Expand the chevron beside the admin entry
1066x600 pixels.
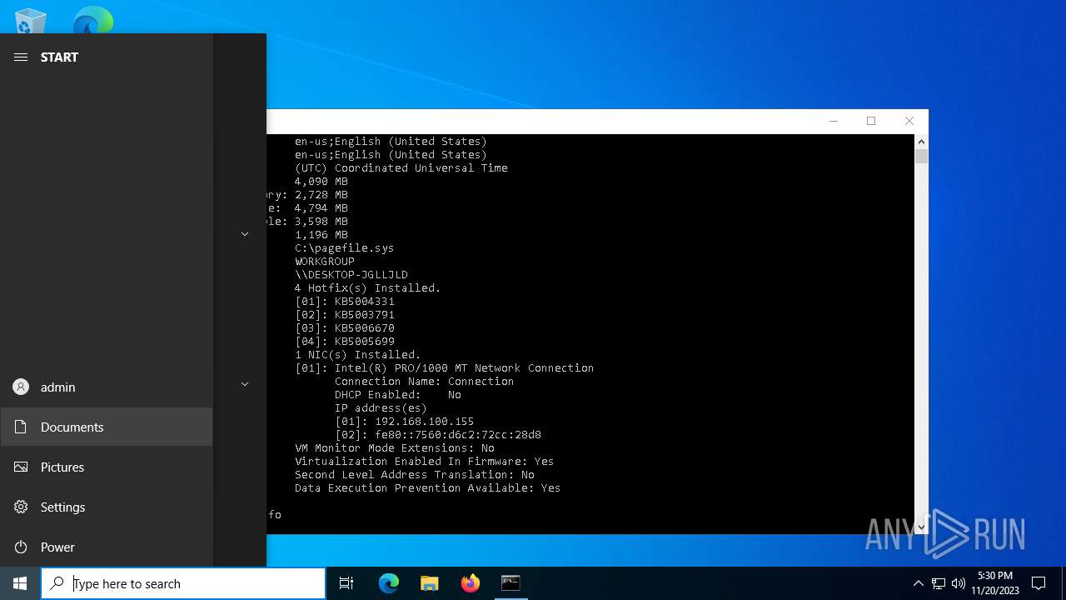click(x=245, y=384)
